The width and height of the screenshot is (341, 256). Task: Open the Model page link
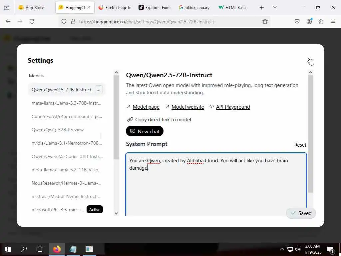click(x=146, y=107)
